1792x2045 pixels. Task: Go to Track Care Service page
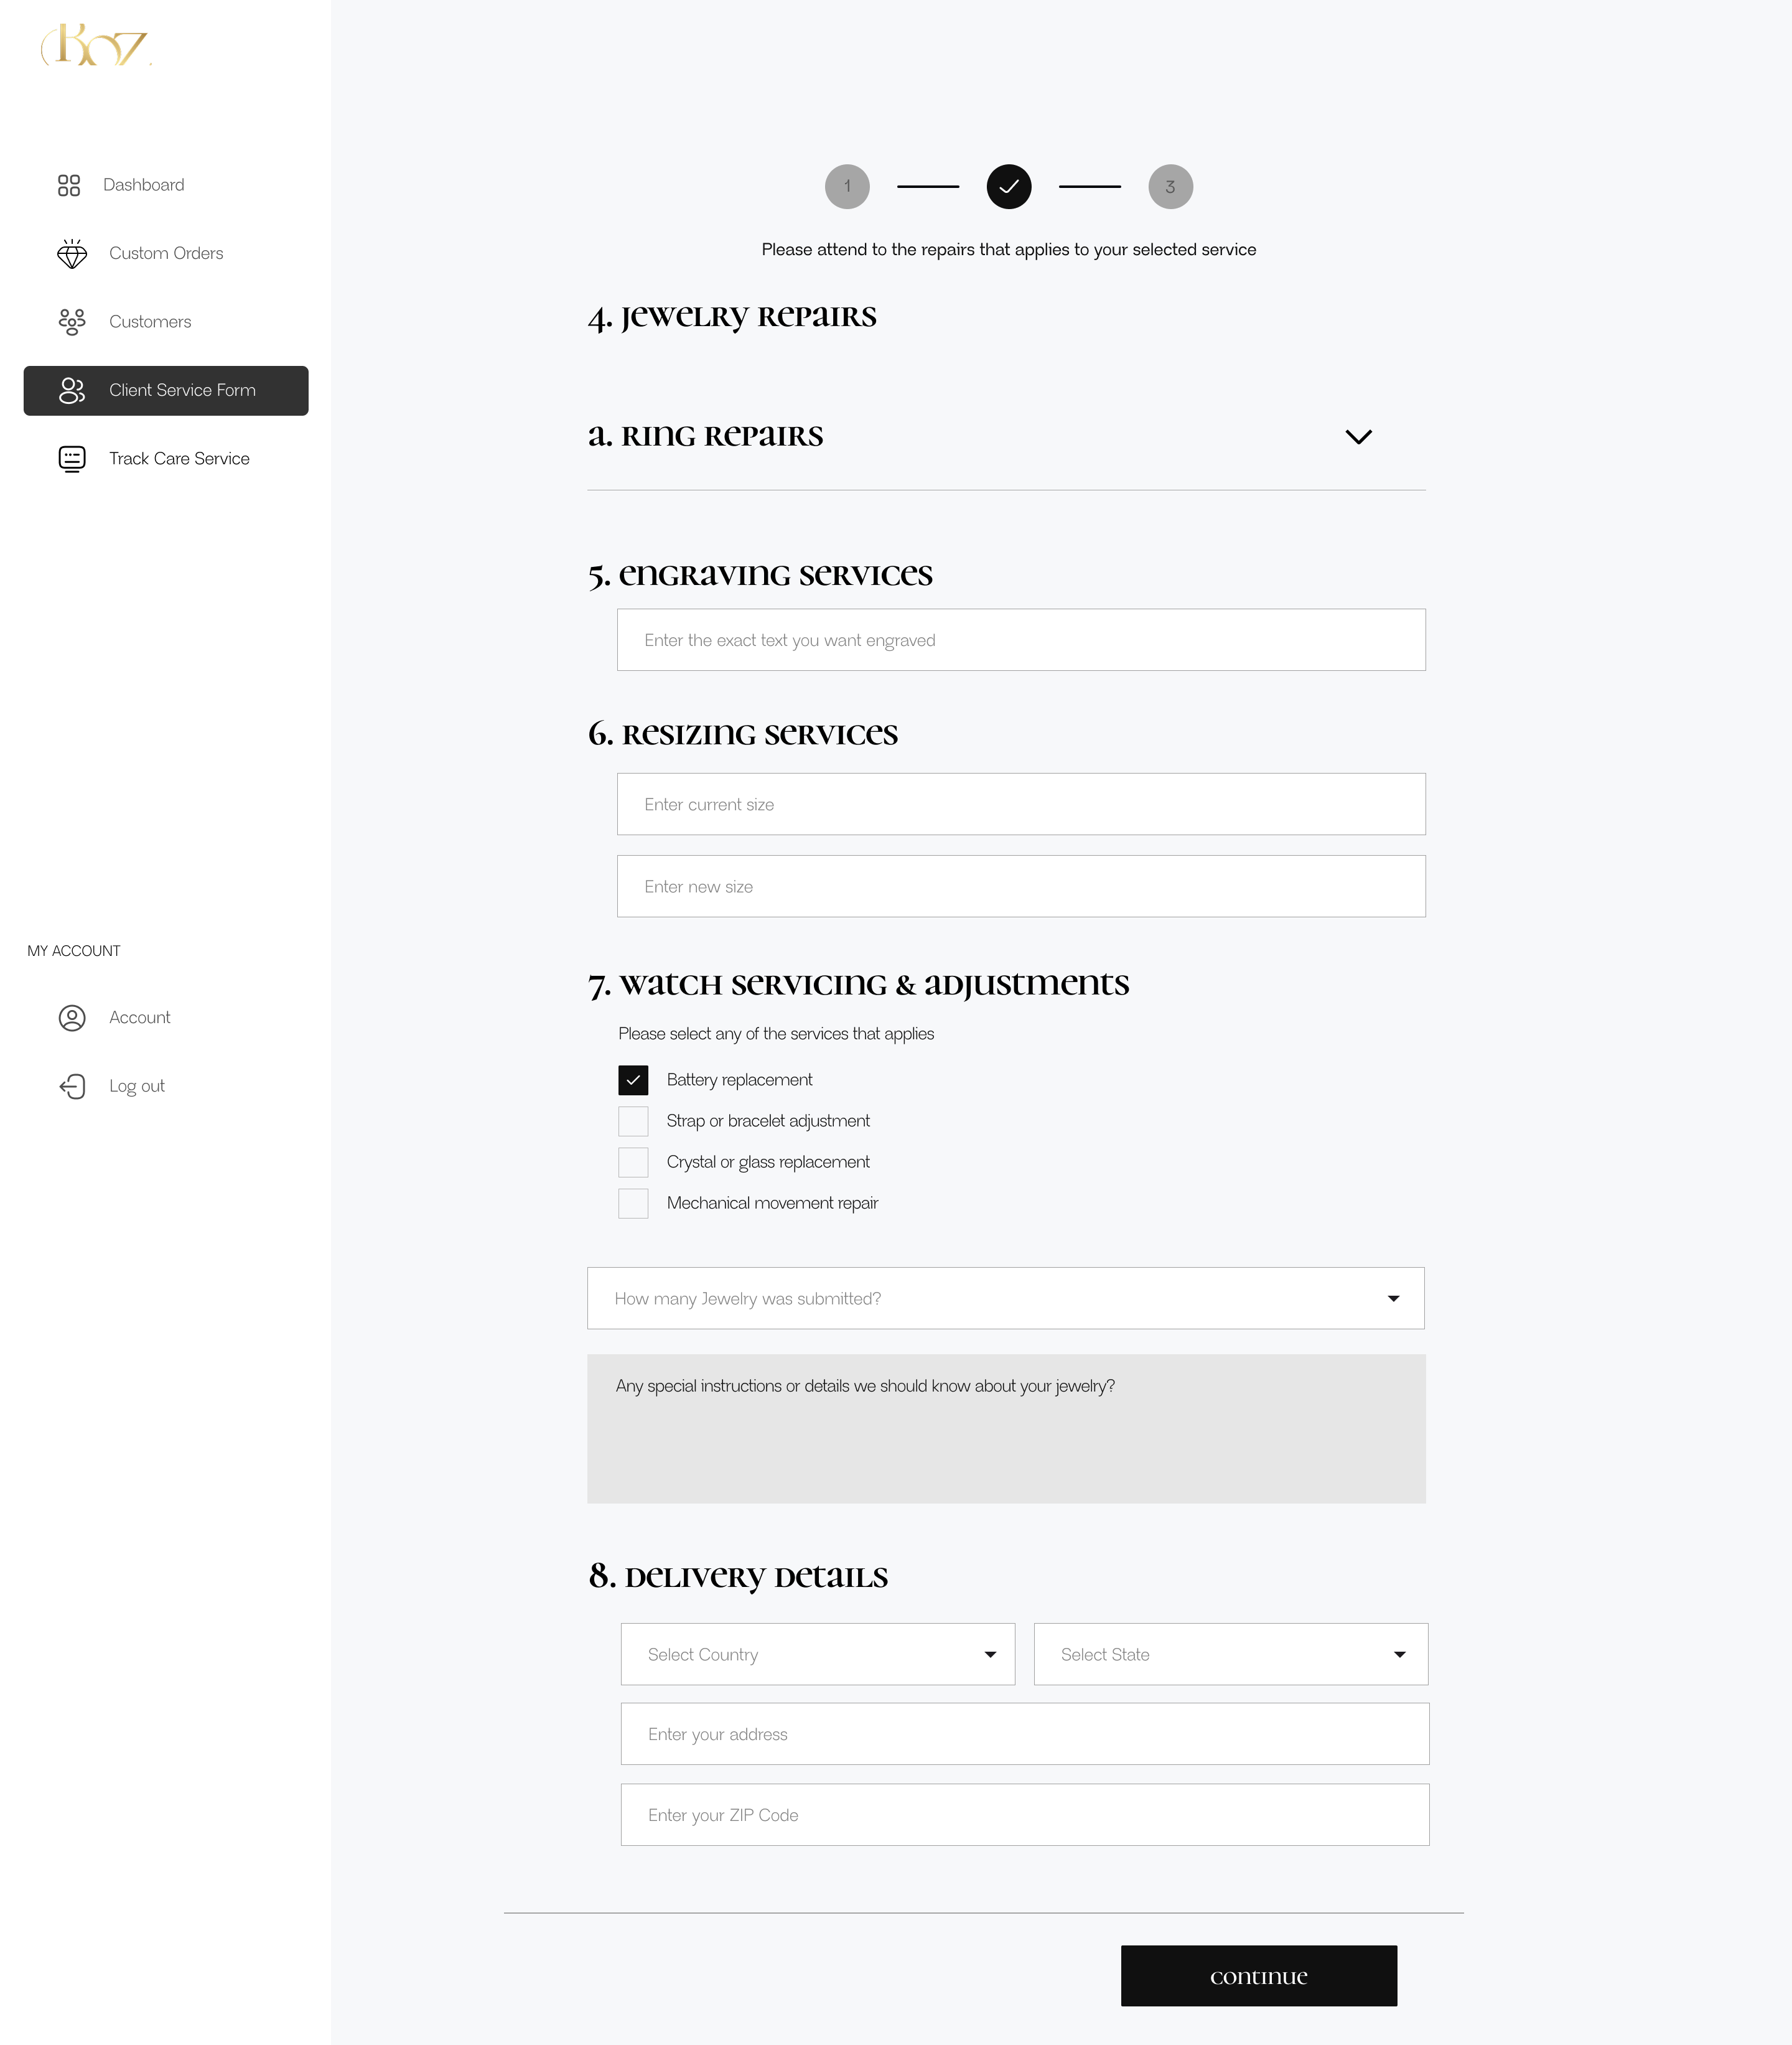tap(179, 459)
